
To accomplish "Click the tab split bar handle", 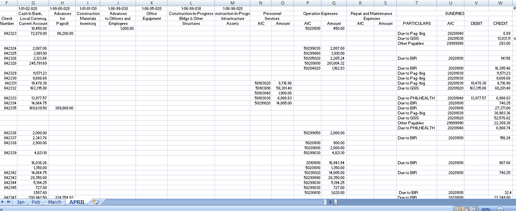I will 326,202.
